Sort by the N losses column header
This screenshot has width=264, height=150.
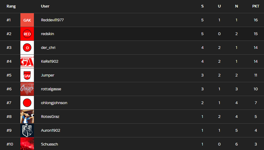pos(236,6)
